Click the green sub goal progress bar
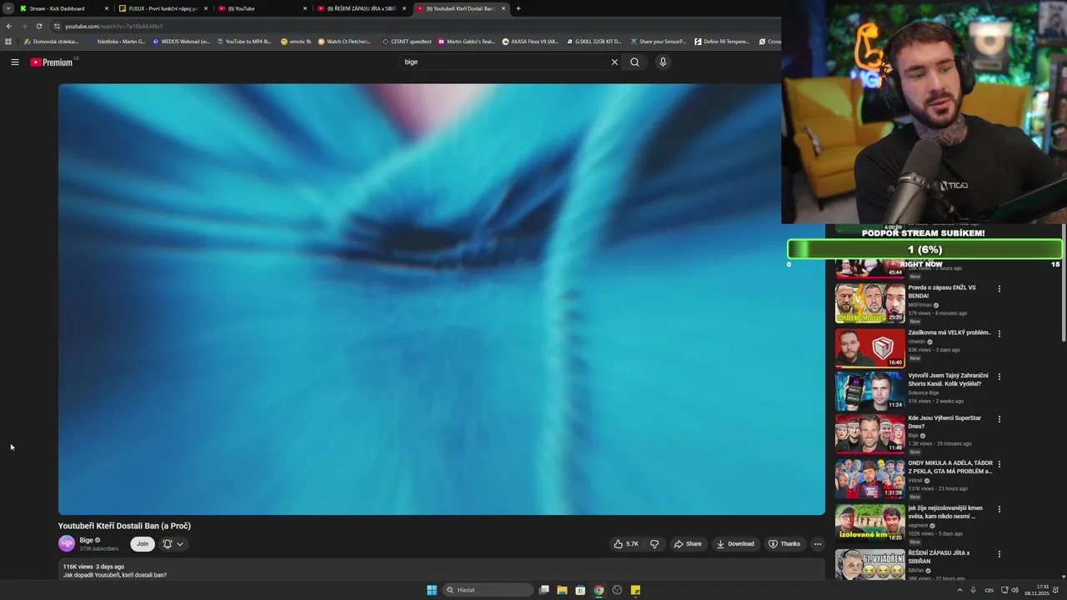This screenshot has width=1067, height=600. tap(924, 249)
